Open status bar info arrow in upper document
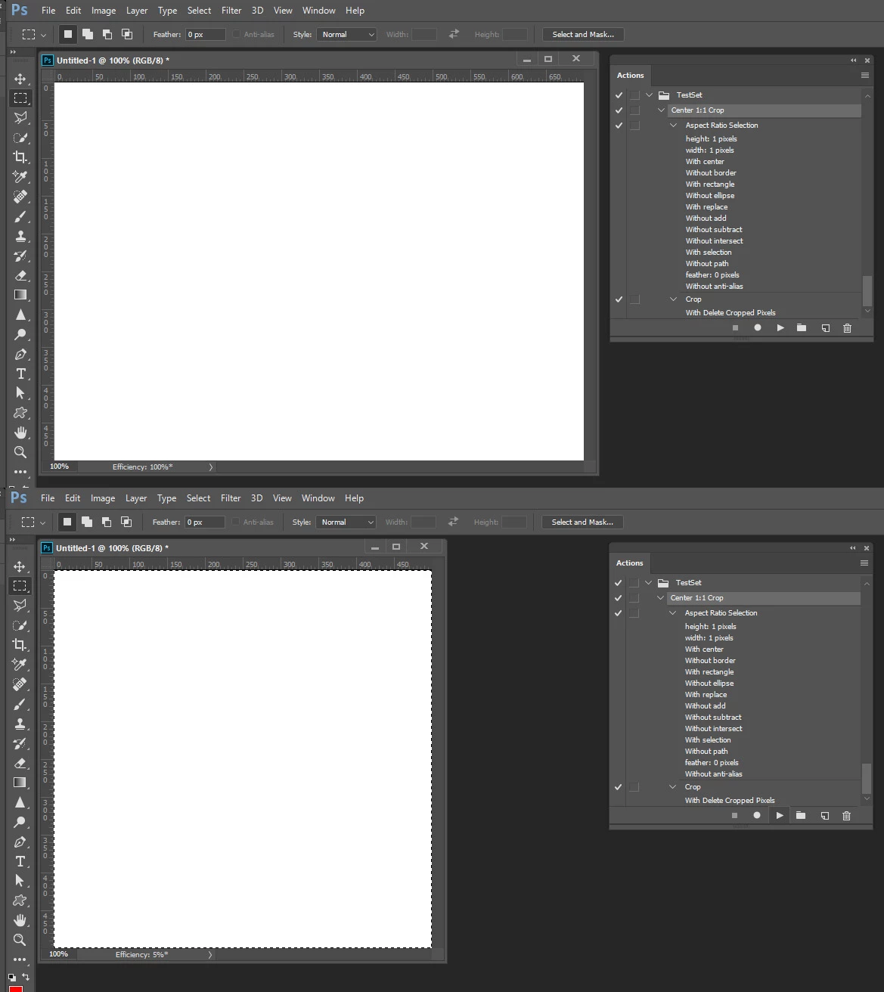884x992 pixels. point(211,467)
